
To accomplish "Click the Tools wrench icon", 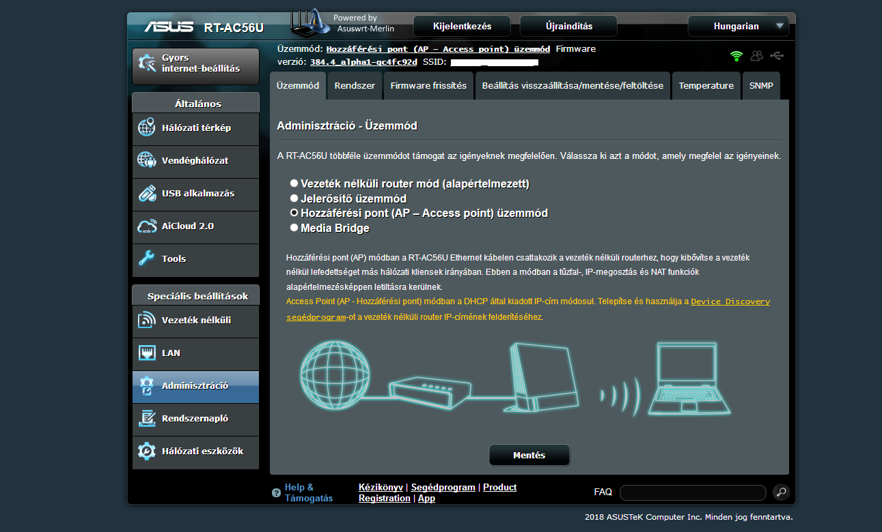I will 147,258.
